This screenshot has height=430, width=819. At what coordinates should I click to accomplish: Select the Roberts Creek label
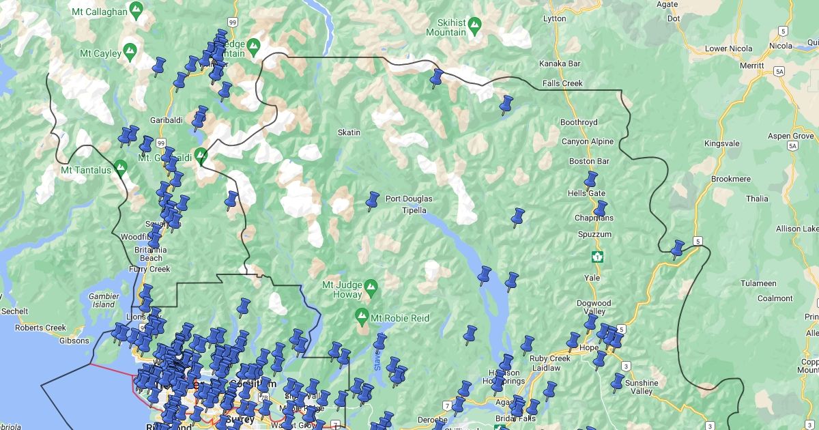(x=41, y=328)
